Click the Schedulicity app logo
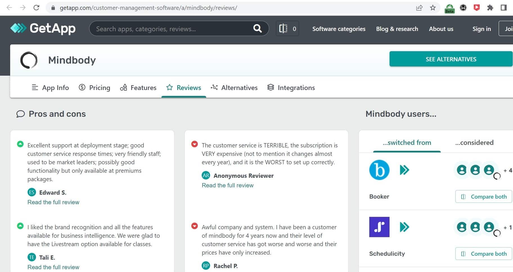Image resolution: width=513 pixels, height=272 pixels. pyautogui.click(x=379, y=227)
